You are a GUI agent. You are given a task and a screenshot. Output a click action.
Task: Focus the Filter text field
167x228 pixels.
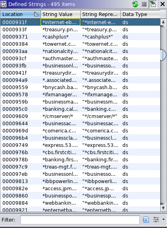click(80, 220)
